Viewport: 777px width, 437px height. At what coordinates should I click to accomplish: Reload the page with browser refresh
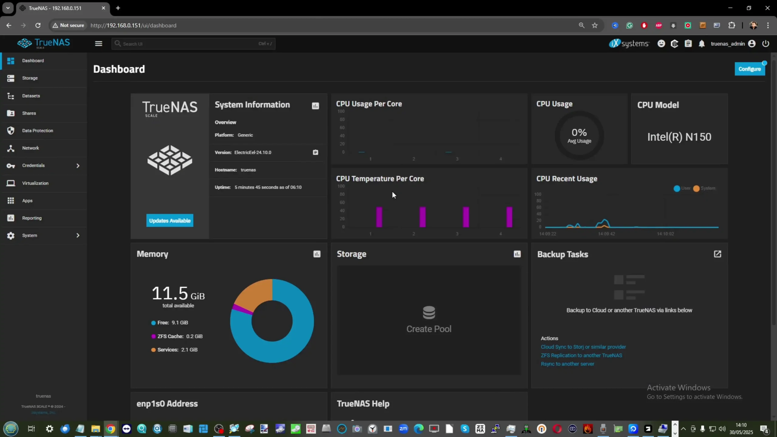[38, 25]
